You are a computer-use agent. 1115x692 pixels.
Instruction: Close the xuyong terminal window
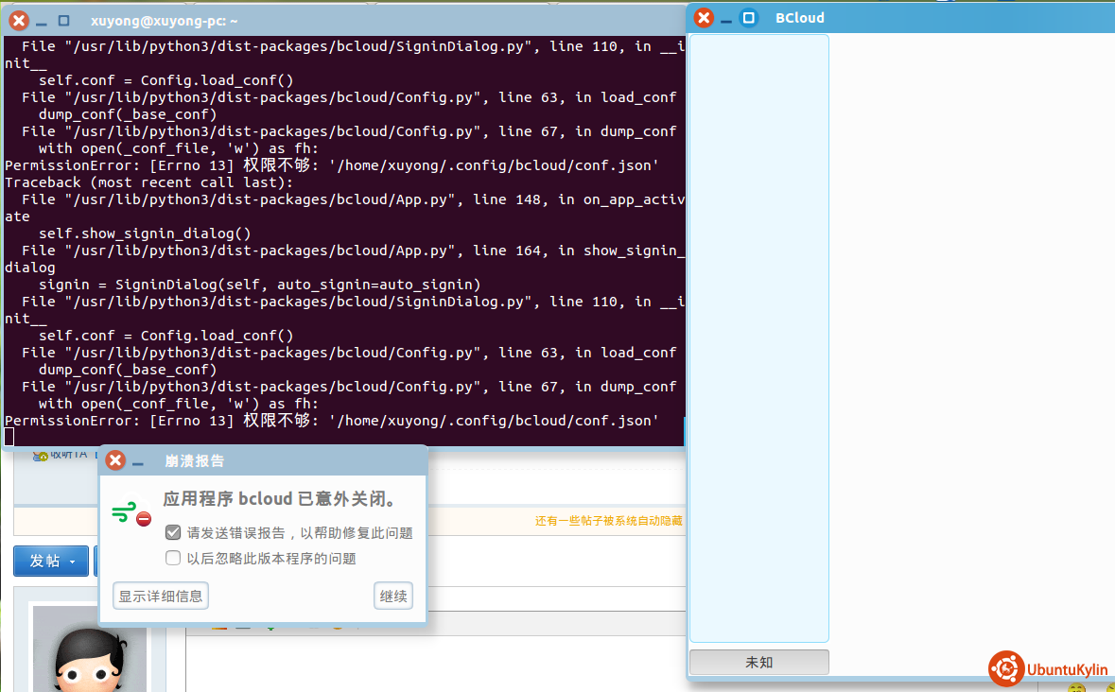tap(19, 20)
